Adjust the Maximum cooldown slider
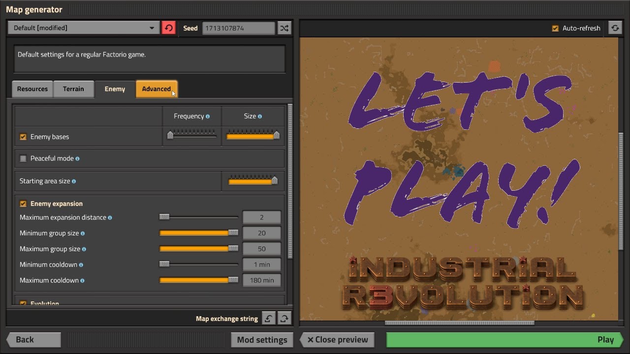630x354 pixels. click(x=199, y=280)
